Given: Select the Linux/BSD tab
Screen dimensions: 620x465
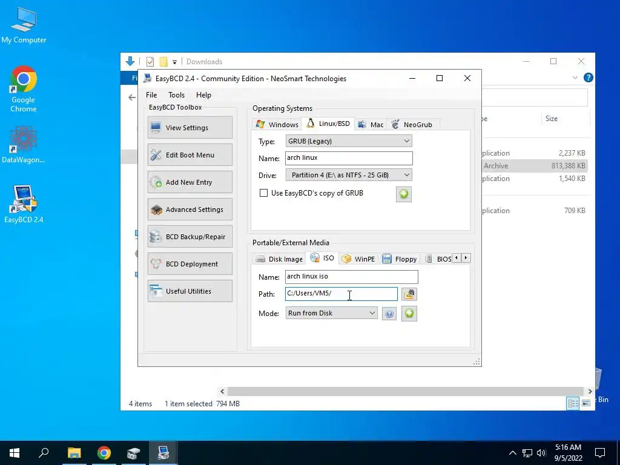Looking at the screenshot, I should click(328, 124).
